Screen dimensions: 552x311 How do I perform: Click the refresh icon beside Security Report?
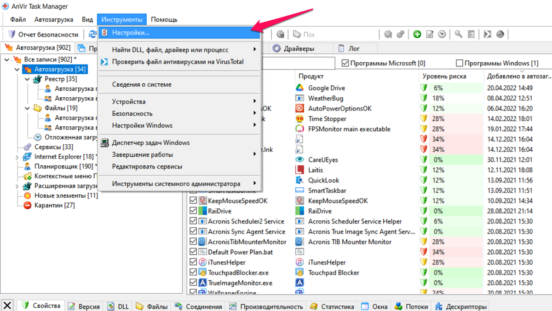92,34
